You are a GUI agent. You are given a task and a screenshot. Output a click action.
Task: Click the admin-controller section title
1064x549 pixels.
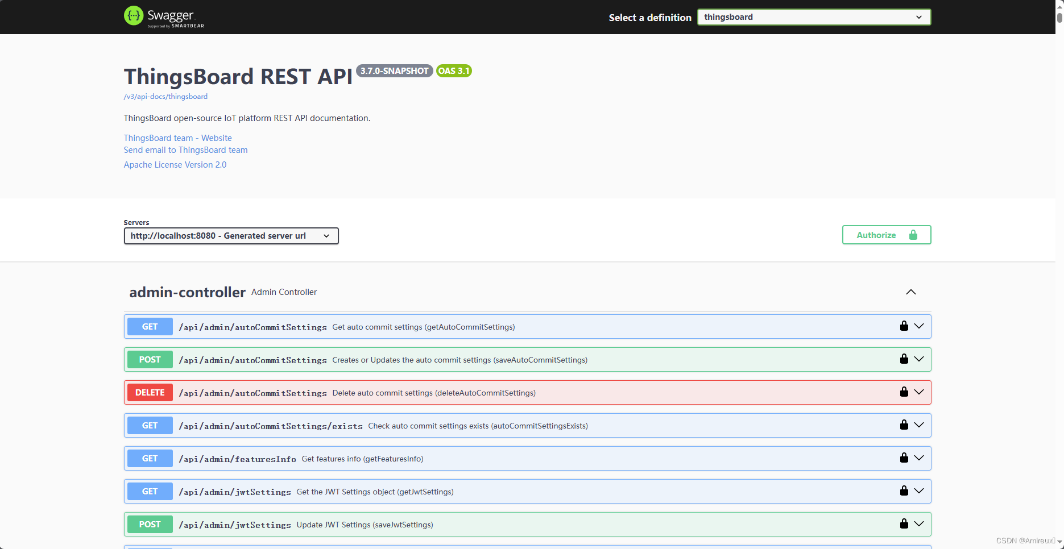tap(187, 292)
